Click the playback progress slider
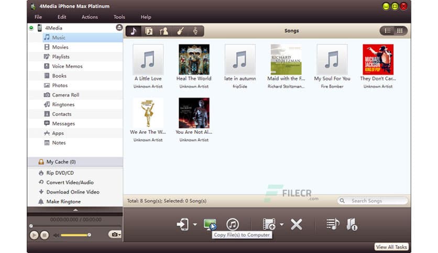438x253 pixels. [75, 226]
